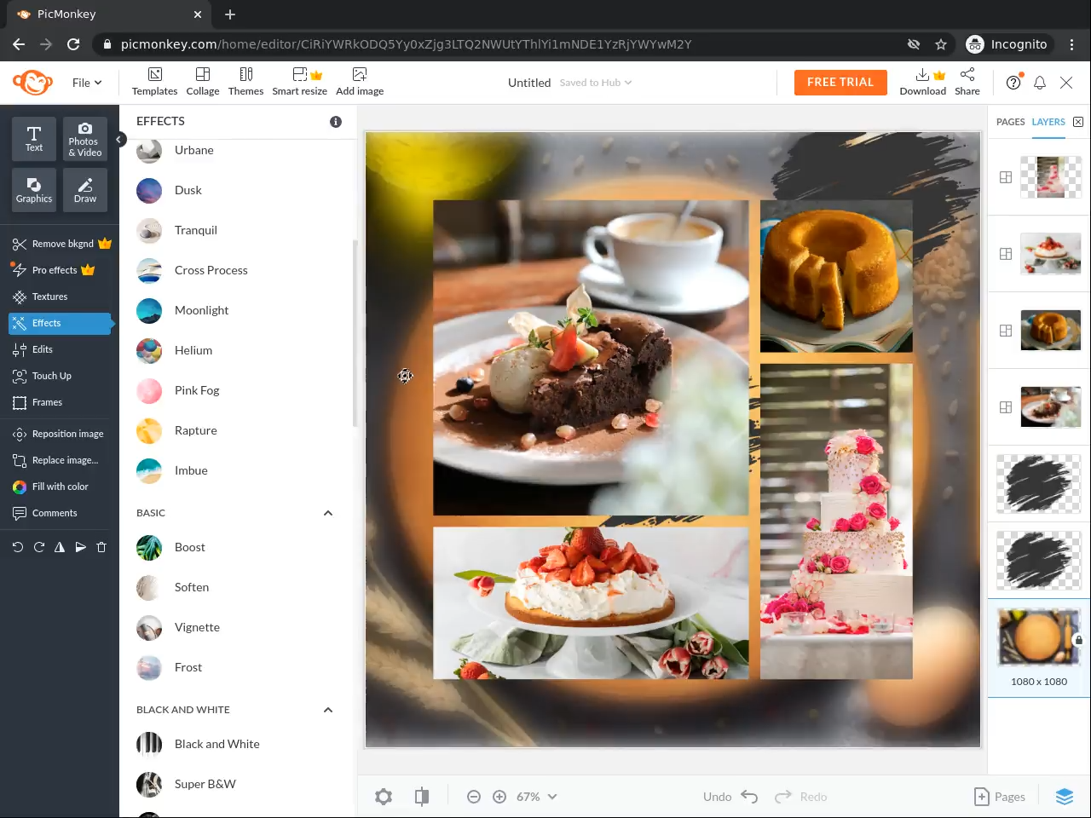Collapse the Effects side panel arrow
Image resolution: width=1091 pixels, height=818 pixels.
pyautogui.click(x=120, y=139)
